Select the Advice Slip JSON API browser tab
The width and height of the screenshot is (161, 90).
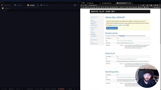point(124,3)
